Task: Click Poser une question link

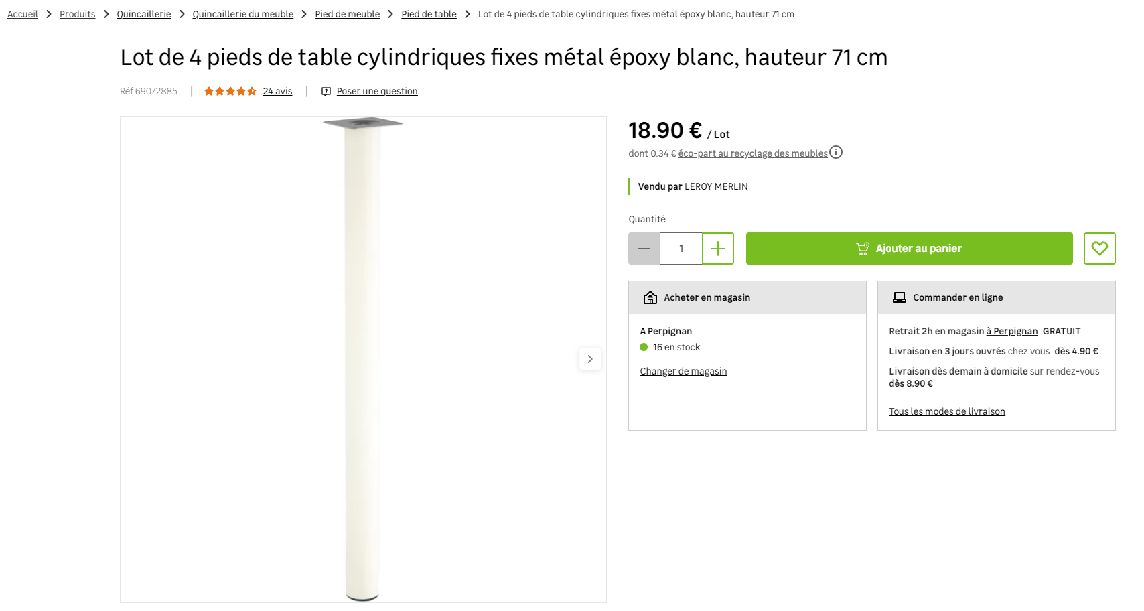Action: pos(377,92)
